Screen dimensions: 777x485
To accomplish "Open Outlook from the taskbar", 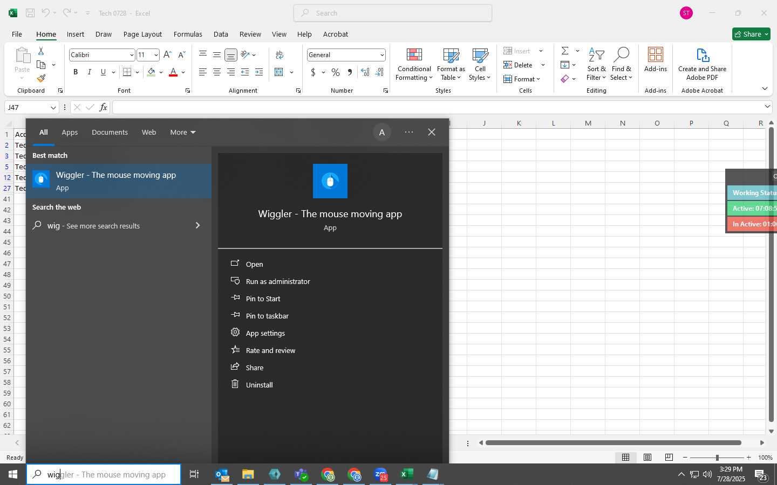I will click(222, 475).
